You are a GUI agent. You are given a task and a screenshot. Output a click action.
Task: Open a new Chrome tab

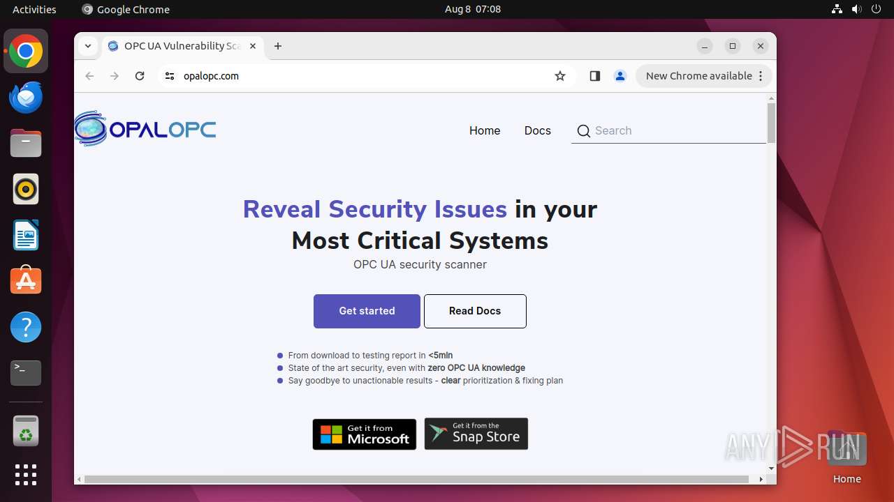coord(278,46)
